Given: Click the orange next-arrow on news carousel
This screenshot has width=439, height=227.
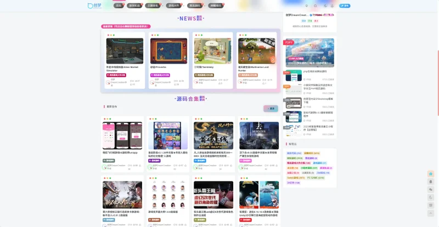Looking at the screenshot, I should point(273,59).
